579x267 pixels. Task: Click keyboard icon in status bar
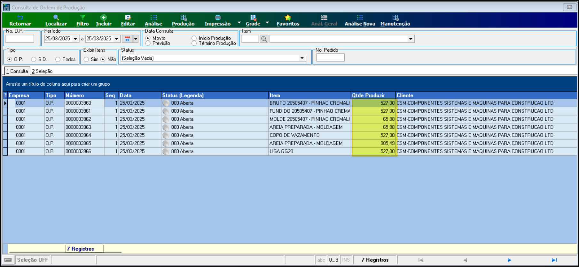click(x=8, y=260)
